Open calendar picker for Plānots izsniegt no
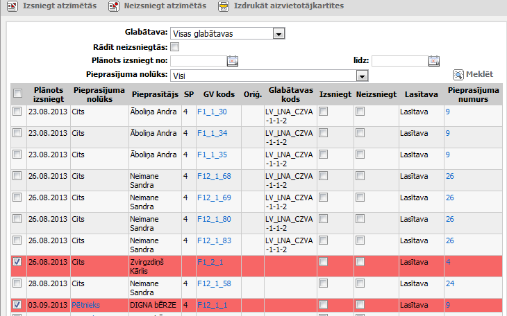This screenshot has width=507, height=316. click(233, 61)
